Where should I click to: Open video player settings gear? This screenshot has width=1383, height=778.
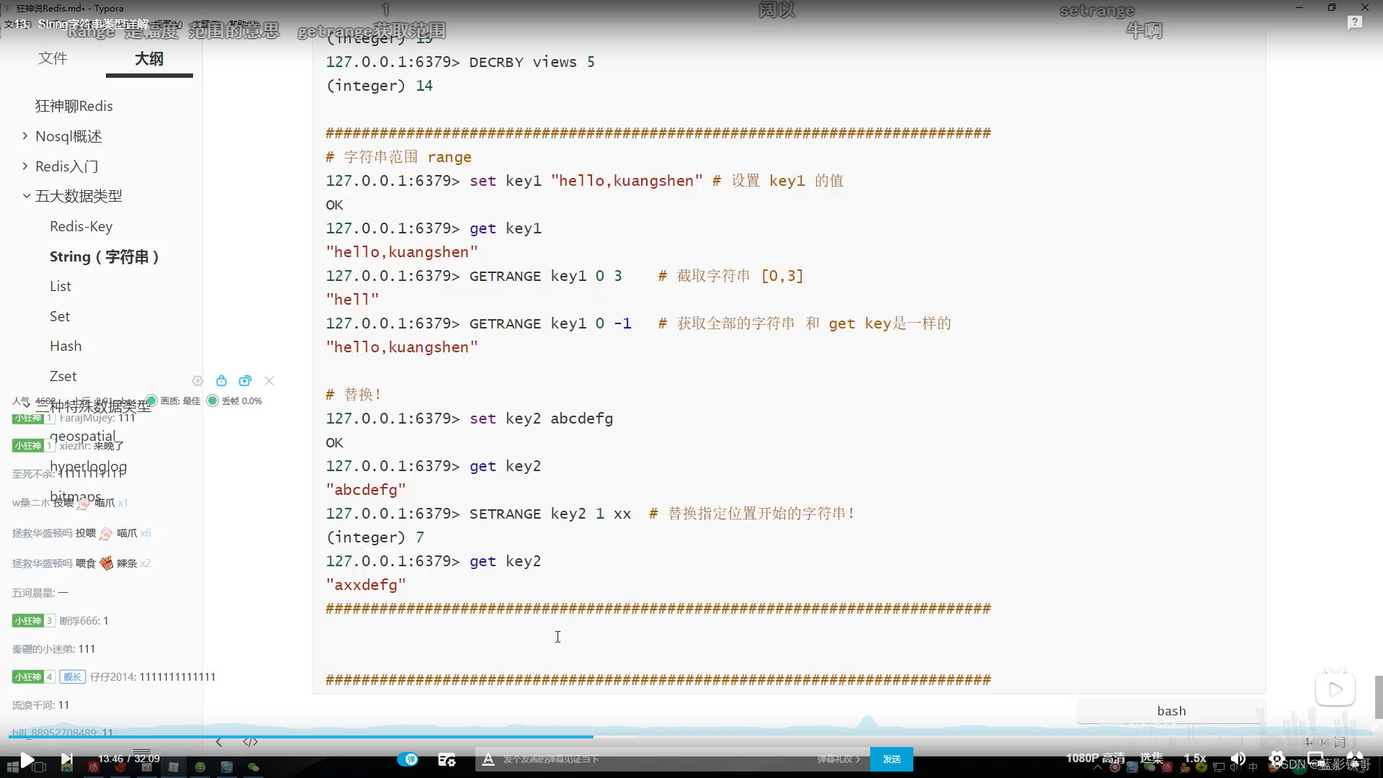click(1276, 759)
